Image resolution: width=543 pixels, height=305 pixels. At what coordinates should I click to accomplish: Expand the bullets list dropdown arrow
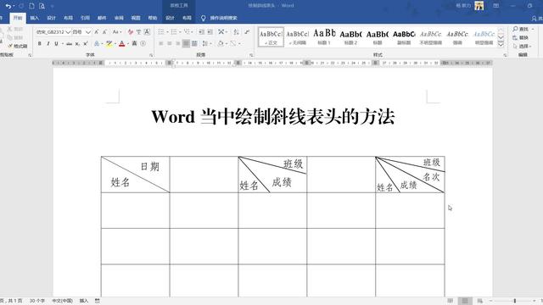167,32
